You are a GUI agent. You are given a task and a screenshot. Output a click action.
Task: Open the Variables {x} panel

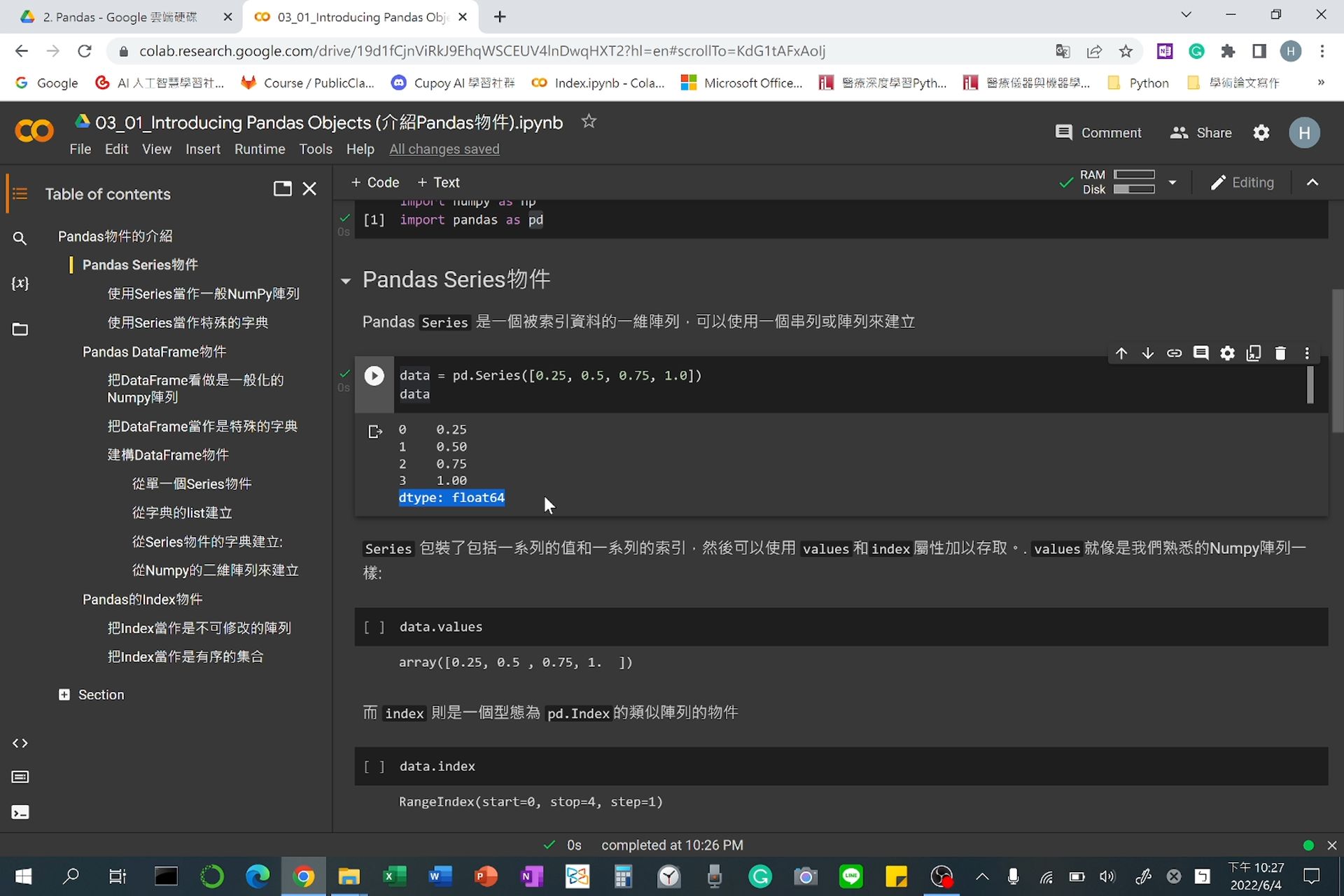(x=20, y=283)
